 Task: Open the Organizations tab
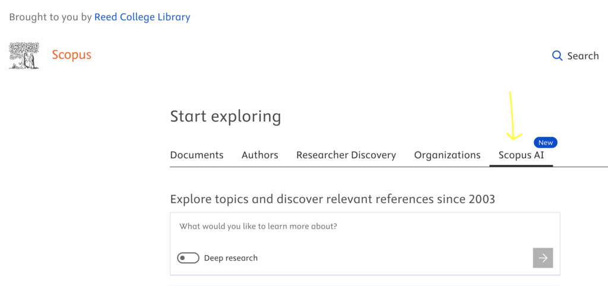(447, 155)
